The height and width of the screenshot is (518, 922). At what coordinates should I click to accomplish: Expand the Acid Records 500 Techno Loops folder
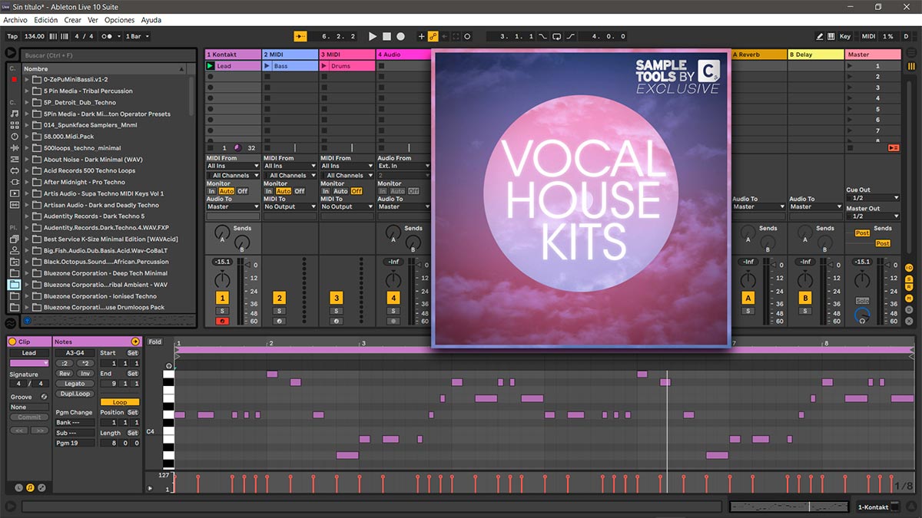click(27, 171)
